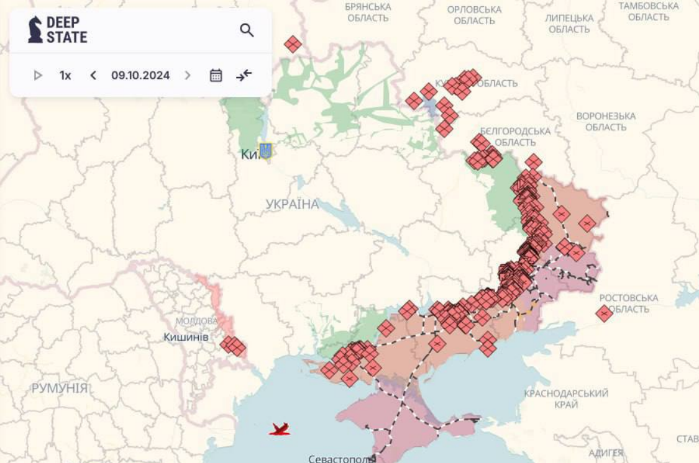
Task: Click the Краснодарський край region label
Action: (x=566, y=398)
